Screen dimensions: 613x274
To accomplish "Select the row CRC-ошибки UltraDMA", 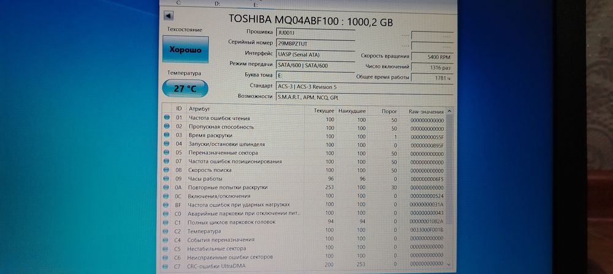I will 304,265.
